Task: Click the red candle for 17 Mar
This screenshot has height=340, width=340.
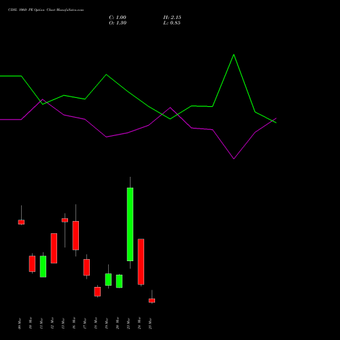Action: point(86,267)
